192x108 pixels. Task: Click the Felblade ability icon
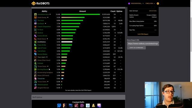(x=35, y=63)
